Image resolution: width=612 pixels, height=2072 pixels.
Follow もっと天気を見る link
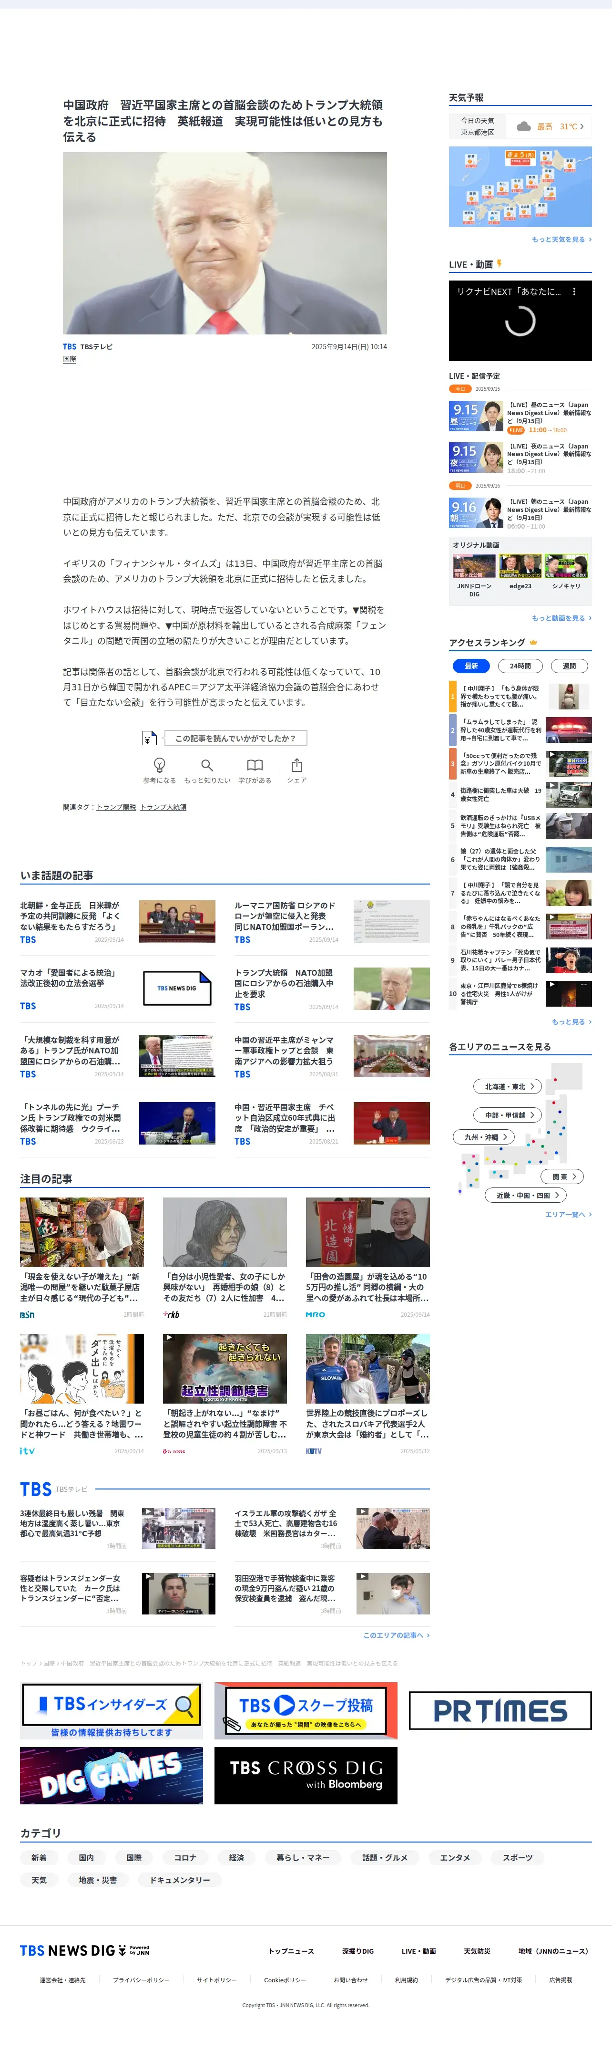pyautogui.click(x=561, y=239)
